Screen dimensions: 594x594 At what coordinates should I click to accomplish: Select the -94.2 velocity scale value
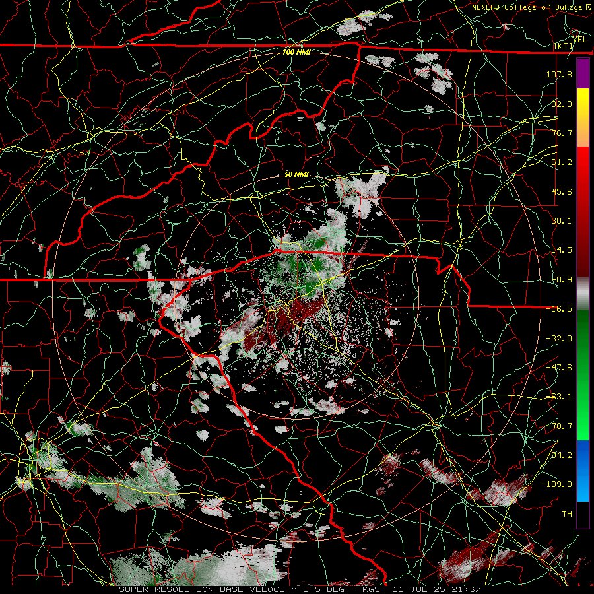tap(559, 455)
